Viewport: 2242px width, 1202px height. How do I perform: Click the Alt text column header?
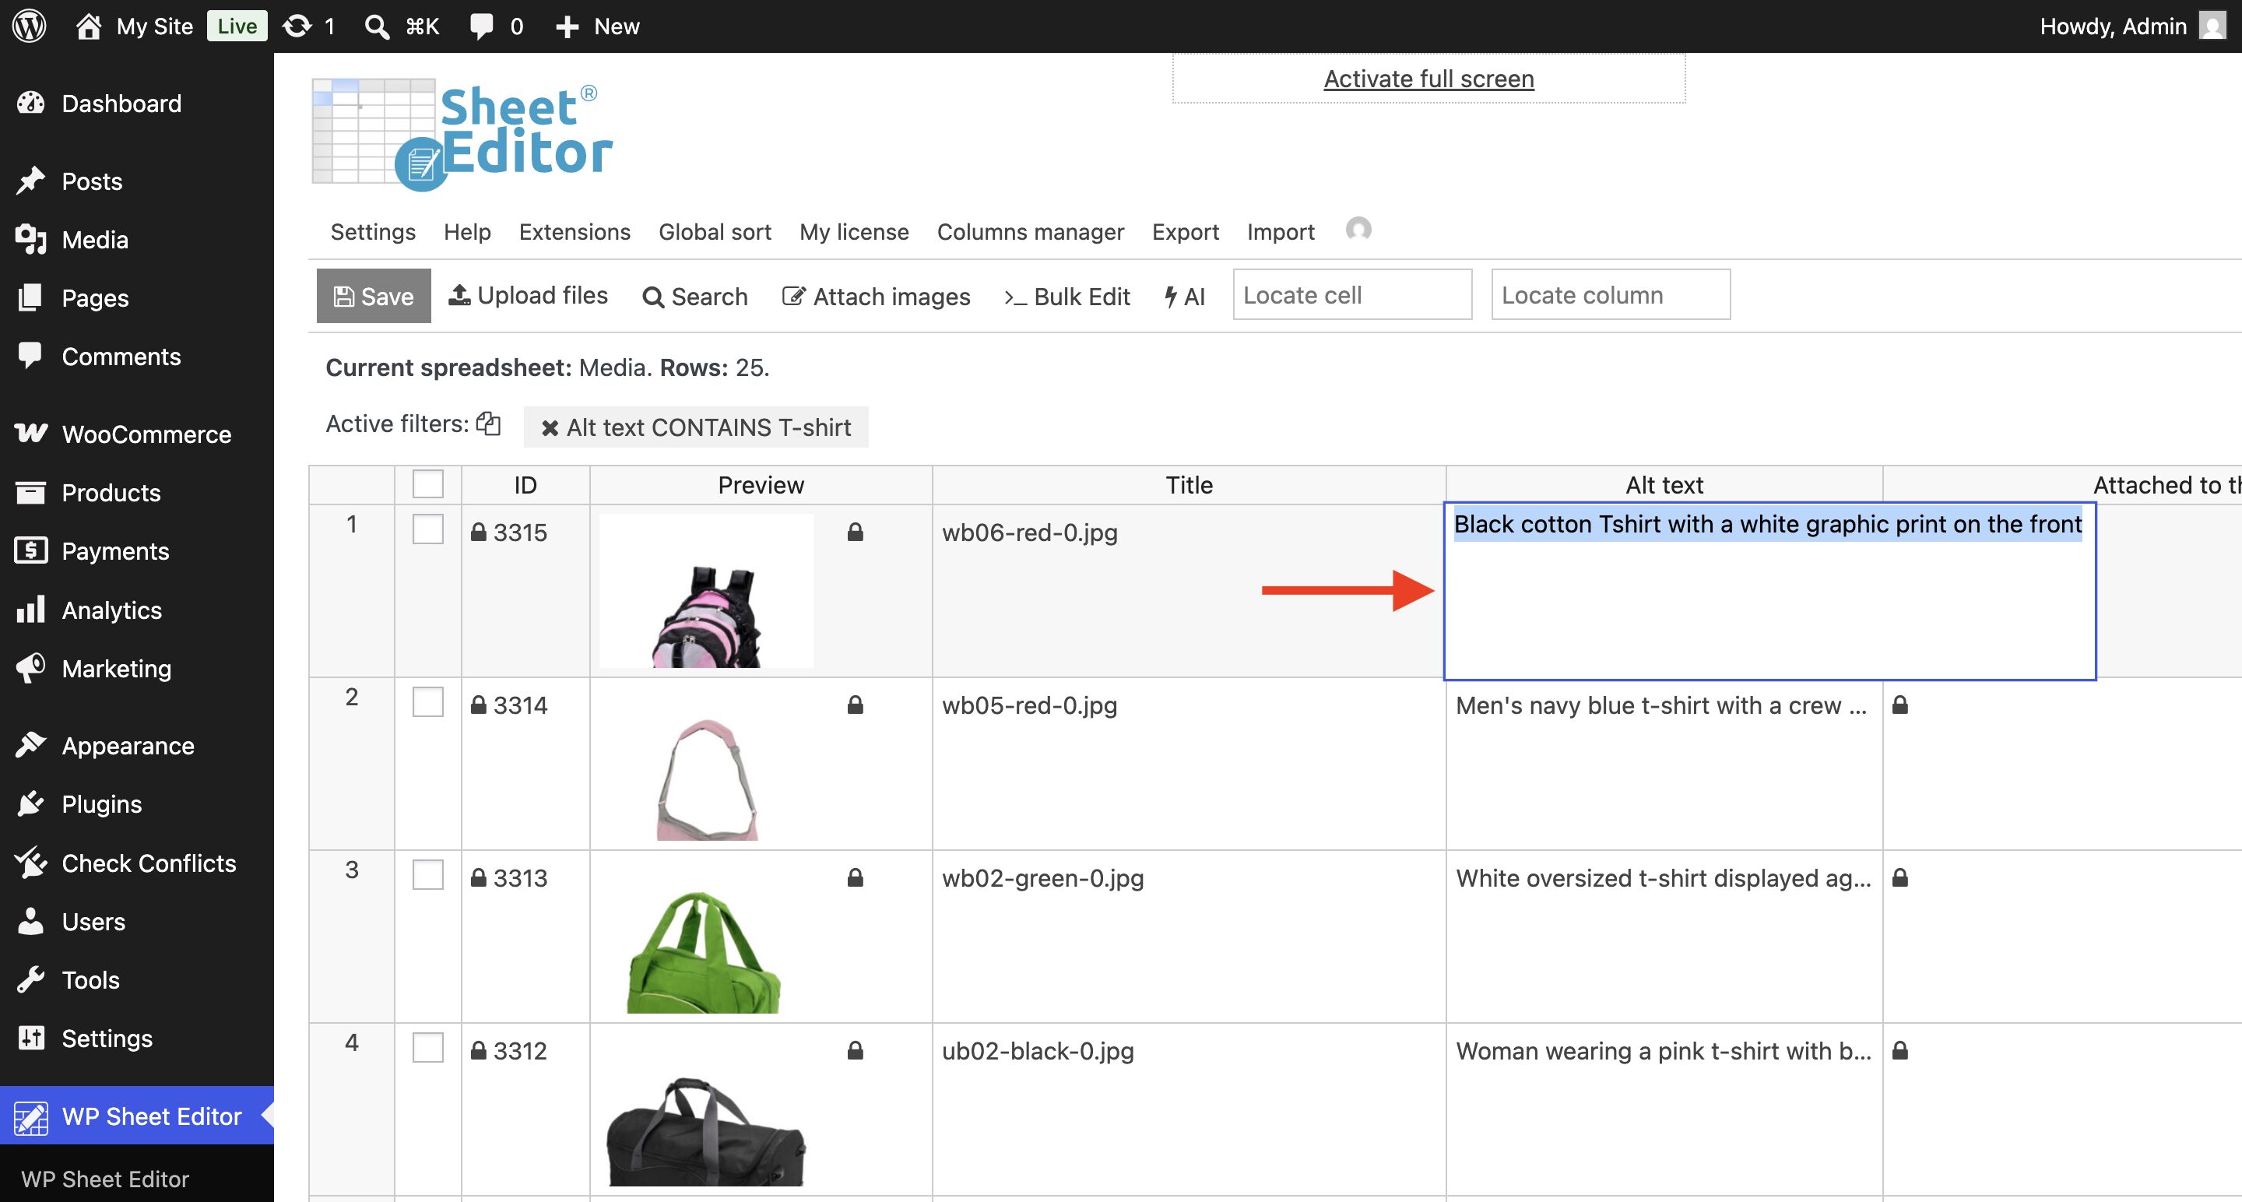[x=1664, y=485]
